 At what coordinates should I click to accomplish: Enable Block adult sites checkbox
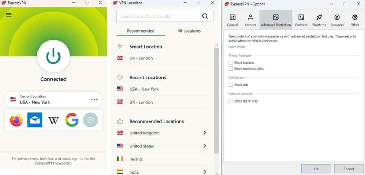[x=231, y=101]
